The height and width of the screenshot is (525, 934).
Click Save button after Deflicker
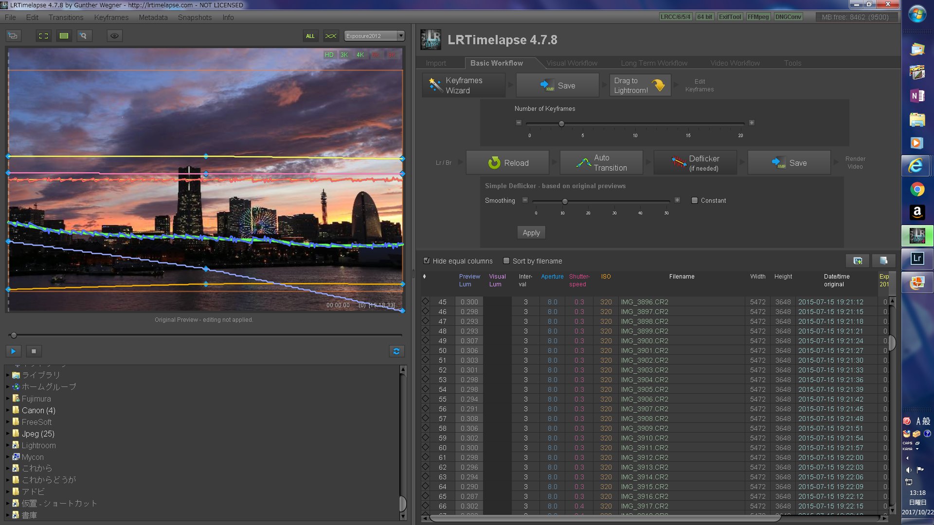[789, 163]
